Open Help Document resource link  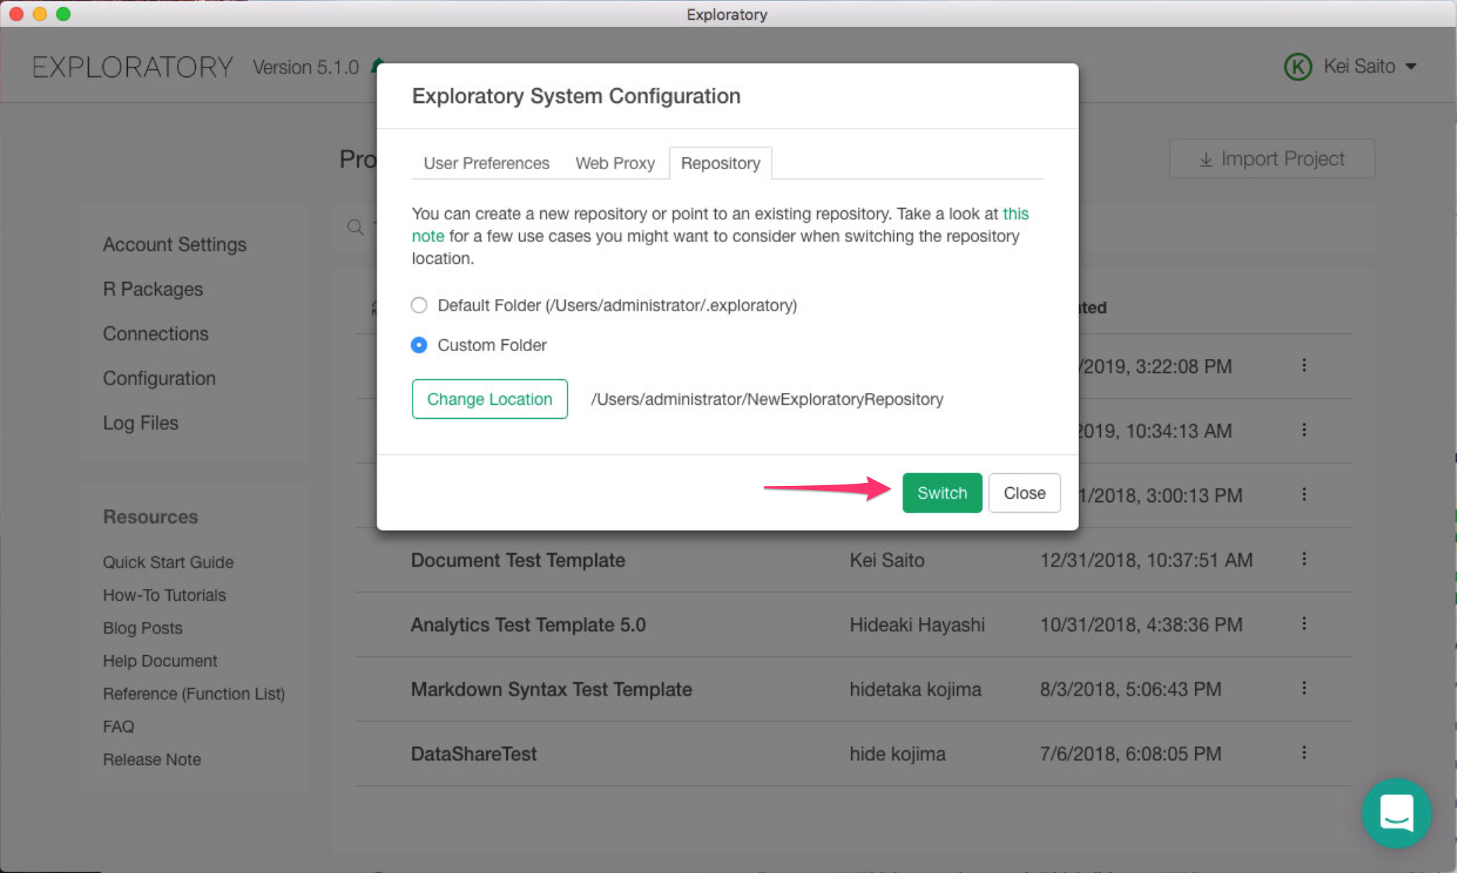[x=160, y=661]
